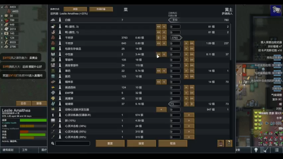Click 重置 reset button
Viewport: 283px width, 159px height.
110,143
